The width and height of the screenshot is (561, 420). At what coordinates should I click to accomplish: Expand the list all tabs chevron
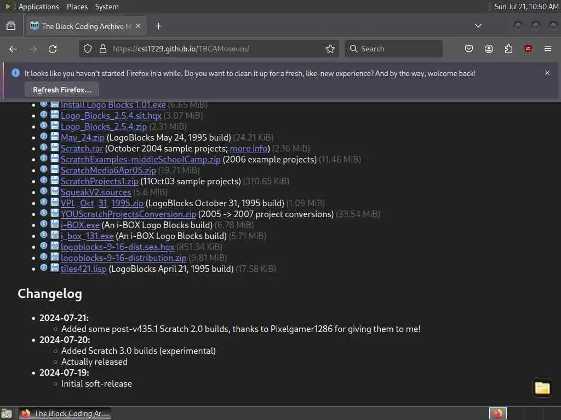coord(478,26)
